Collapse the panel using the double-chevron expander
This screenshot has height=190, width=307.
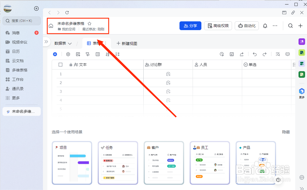pyautogui.click(x=47, y=42)
